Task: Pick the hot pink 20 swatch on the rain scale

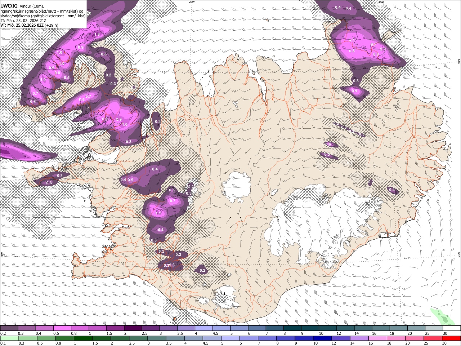Action: 414,338
